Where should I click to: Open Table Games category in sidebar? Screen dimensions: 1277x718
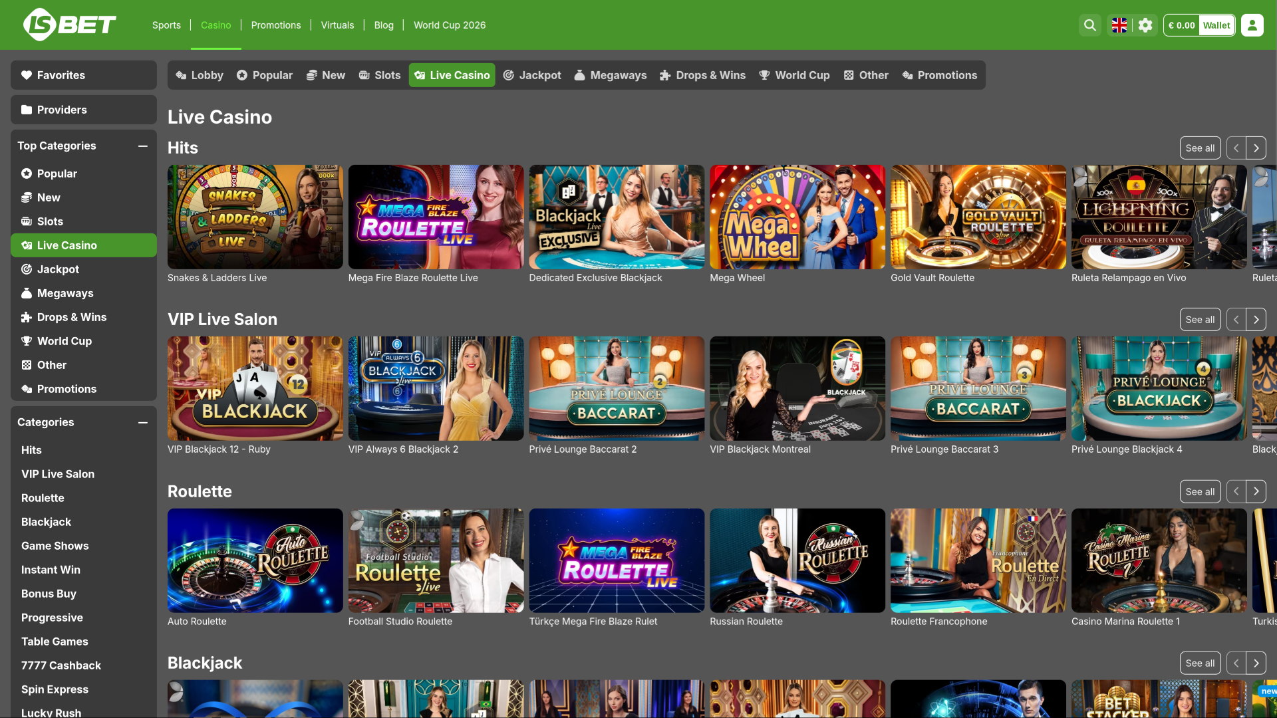[x=55, y=642]
